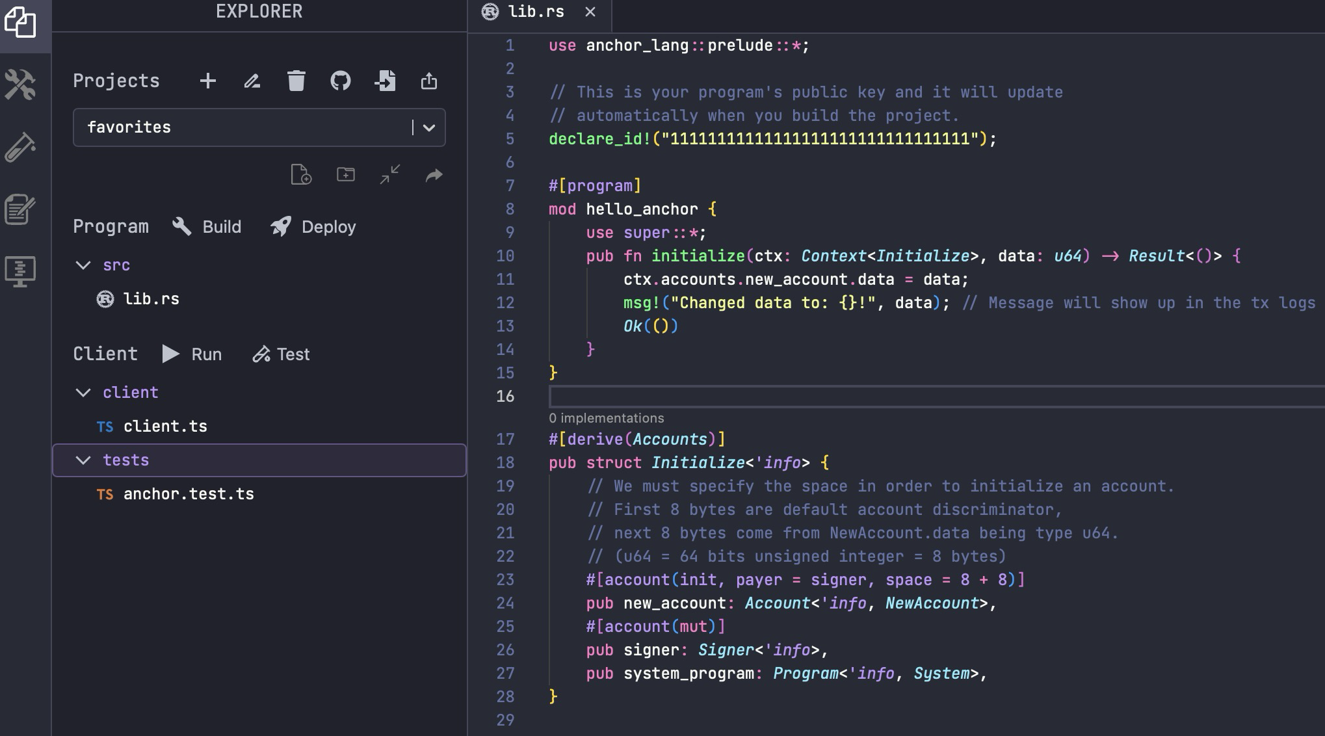Click the Share curved arrow icon

click(434, 175)
